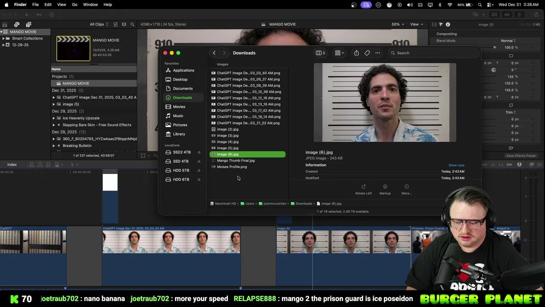The image size is (545, 307).
Task: Open the Help menu
Action: pos(108,5)
